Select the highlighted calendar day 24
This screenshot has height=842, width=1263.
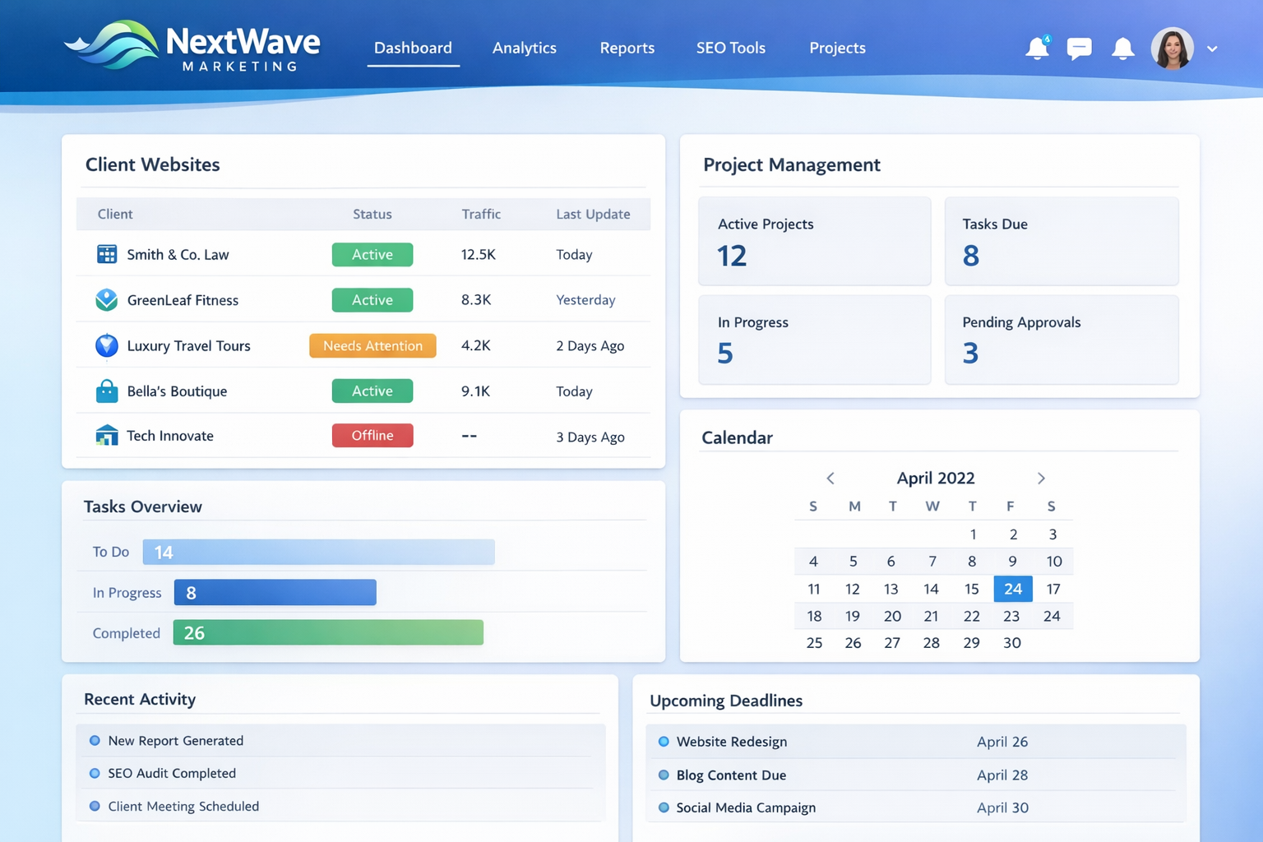click(x=1013, y=589)
